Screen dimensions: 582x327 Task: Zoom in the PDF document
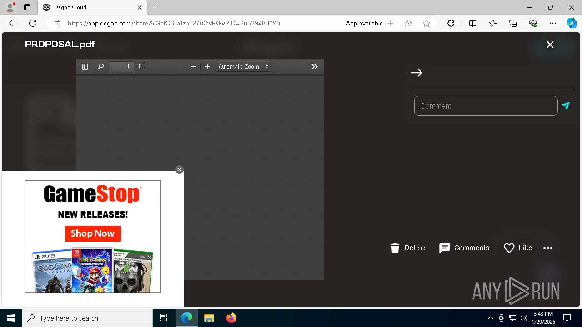point(207,67)
